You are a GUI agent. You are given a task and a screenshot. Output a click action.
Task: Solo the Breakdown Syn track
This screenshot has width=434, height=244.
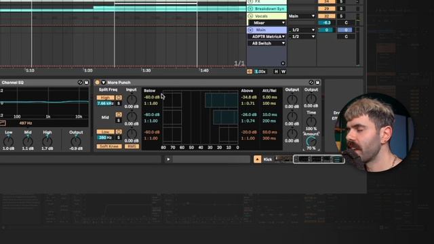point(341,9)
